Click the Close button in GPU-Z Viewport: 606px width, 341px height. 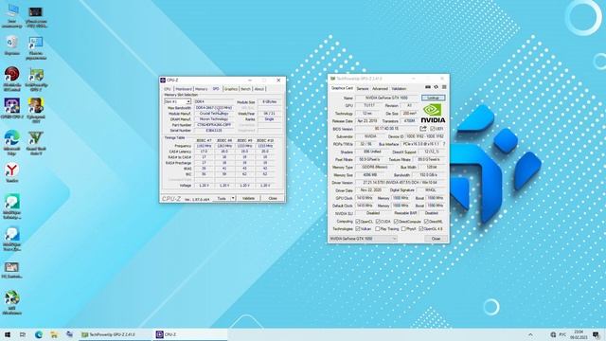[x=436, y=239]
